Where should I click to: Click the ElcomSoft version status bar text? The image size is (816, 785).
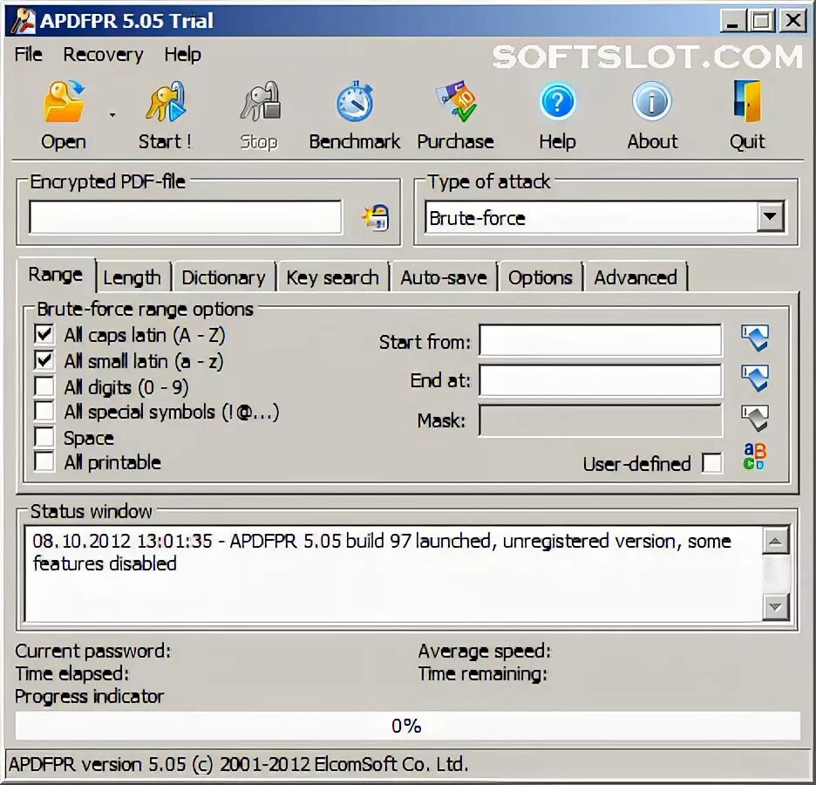238,764
